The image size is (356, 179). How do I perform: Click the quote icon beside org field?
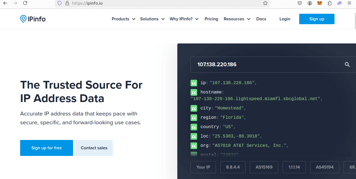click(x=194, y=146)
